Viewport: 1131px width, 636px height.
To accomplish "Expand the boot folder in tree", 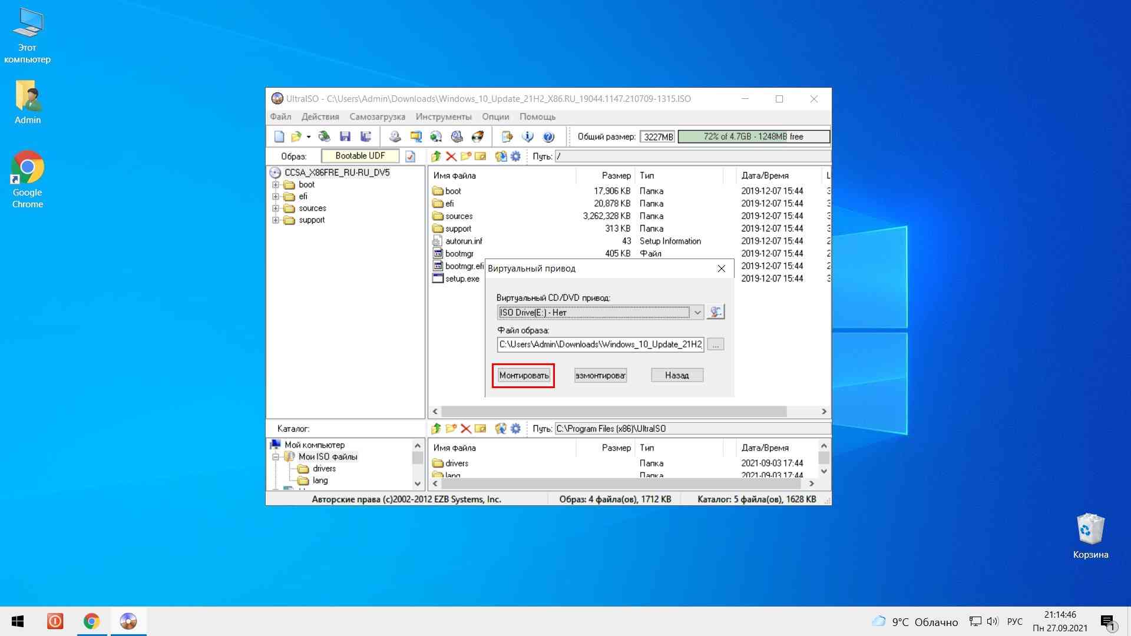I will (x=275, y=185).
